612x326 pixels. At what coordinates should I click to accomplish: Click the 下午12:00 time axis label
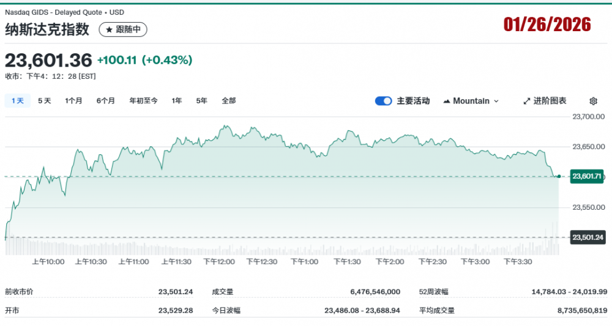(x=218, y=262)
